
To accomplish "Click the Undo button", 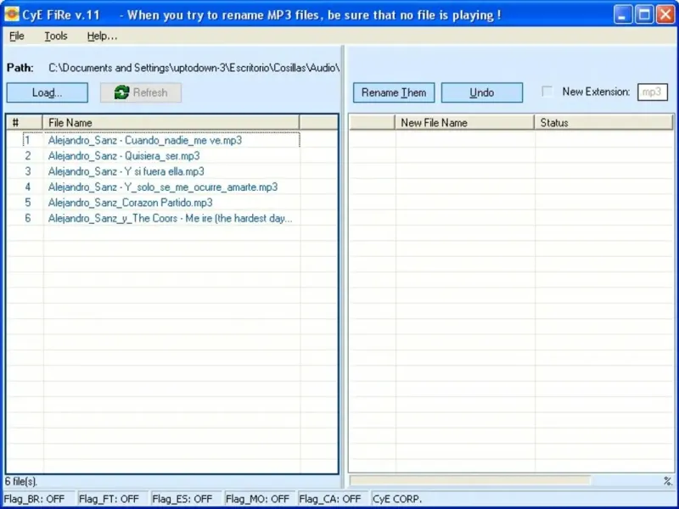I will click(x=481, y=92).
